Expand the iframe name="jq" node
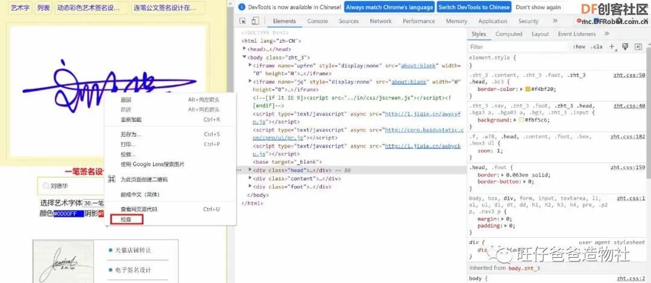Screen dimensions: 651x283 (x=250, y=82)
